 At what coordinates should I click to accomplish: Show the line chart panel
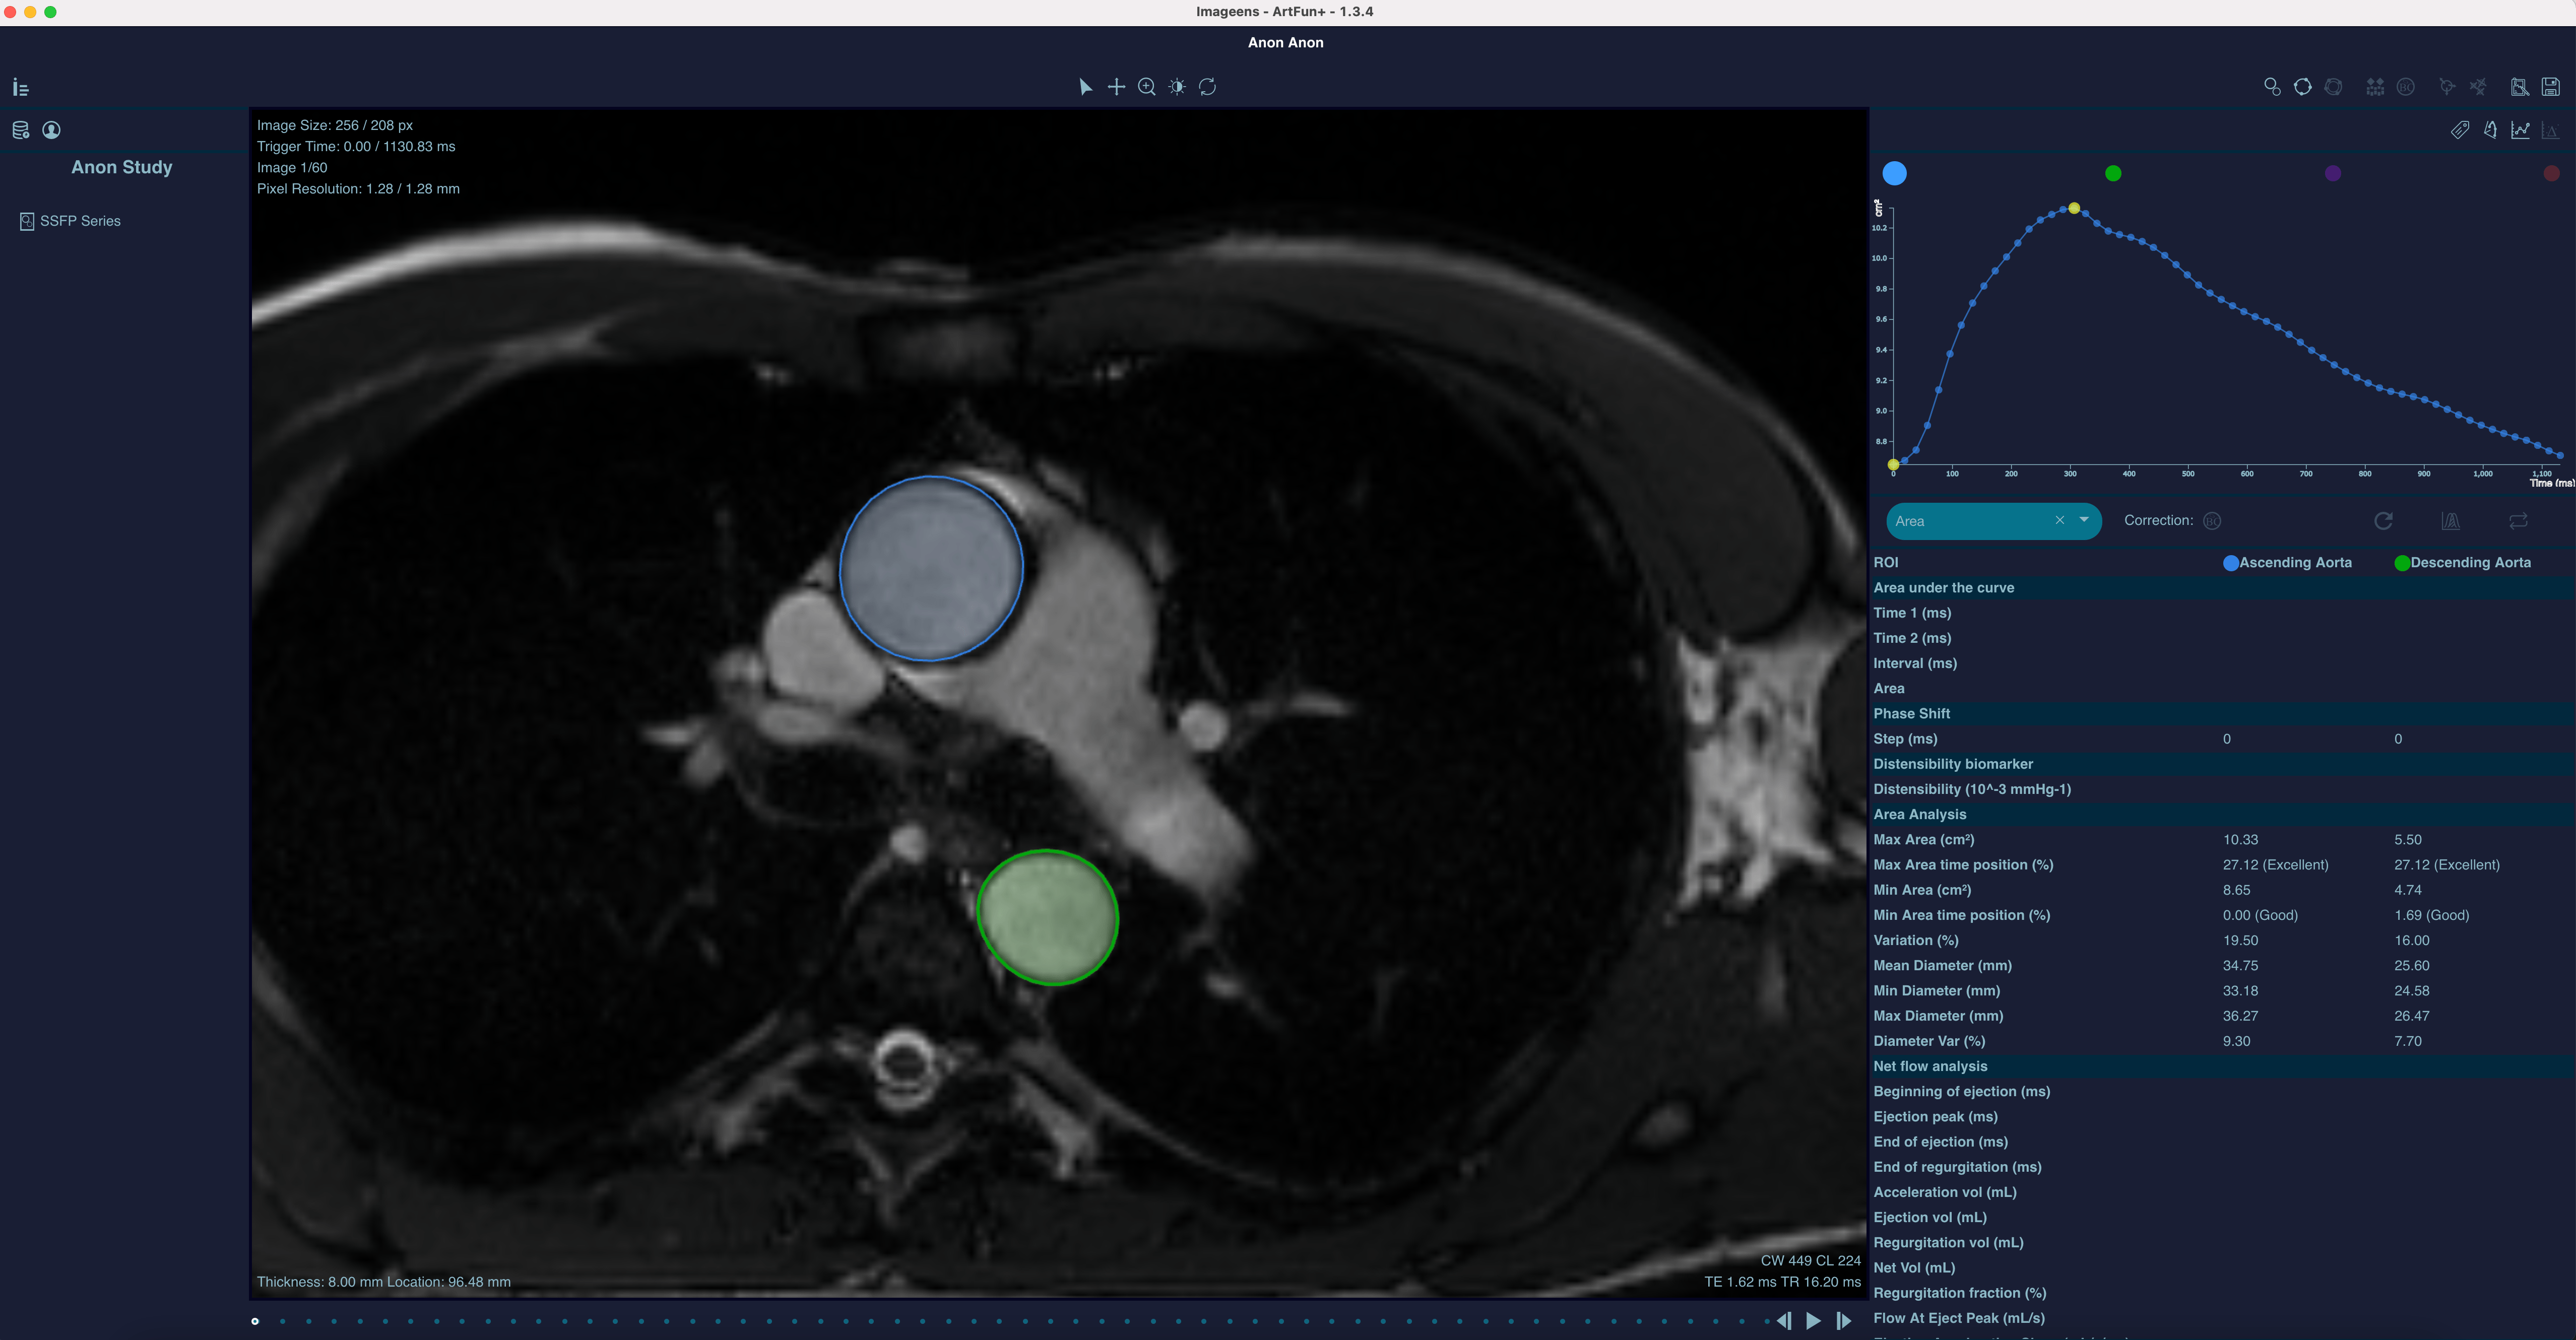coord(2520,130)
